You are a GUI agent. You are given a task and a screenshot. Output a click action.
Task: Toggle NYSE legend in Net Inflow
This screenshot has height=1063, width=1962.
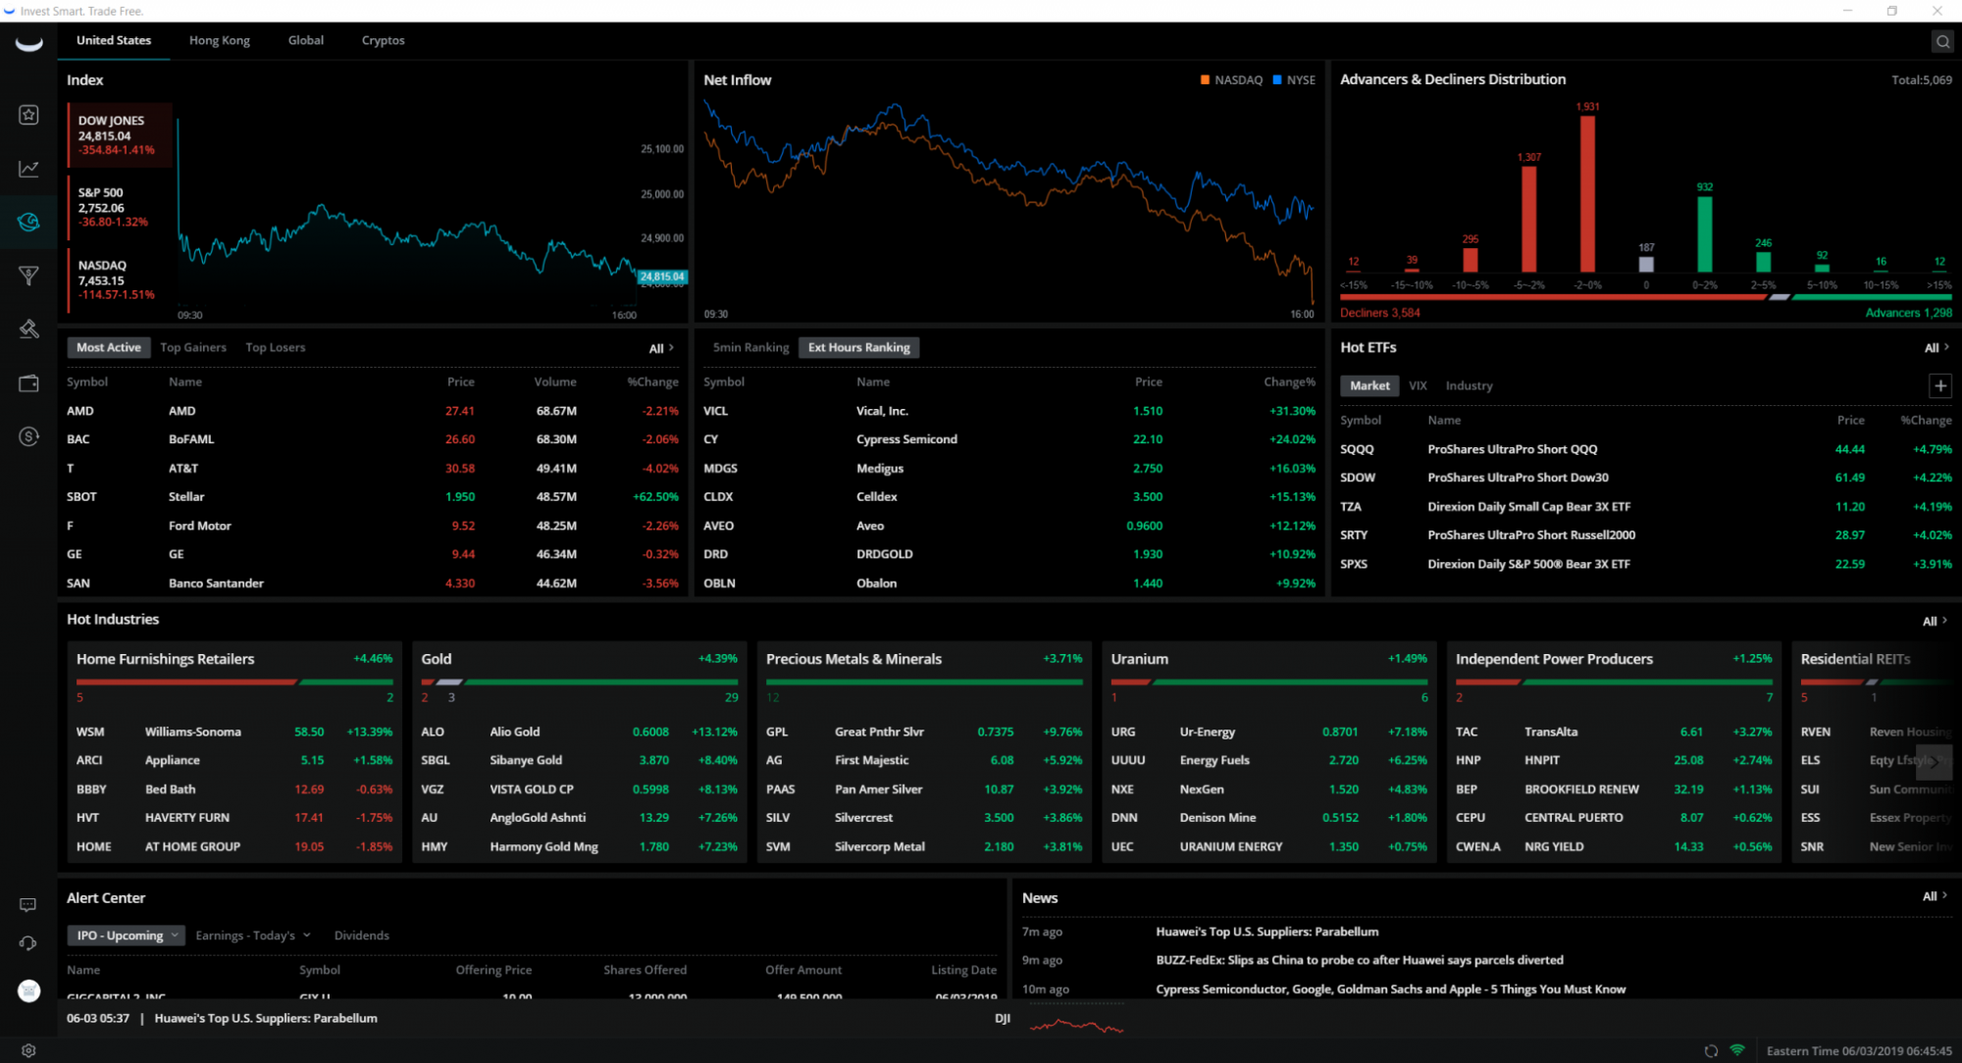point(1294,79)
